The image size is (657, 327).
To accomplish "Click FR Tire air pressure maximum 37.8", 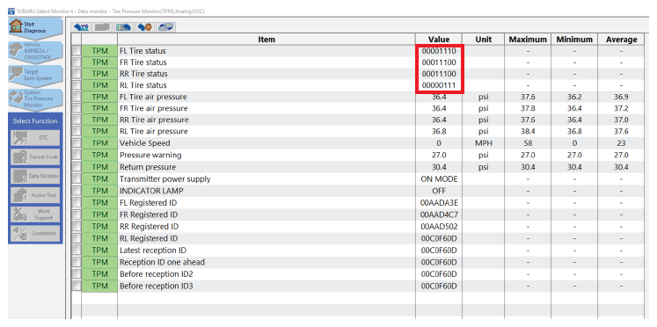I will click(x=528, y=108).
